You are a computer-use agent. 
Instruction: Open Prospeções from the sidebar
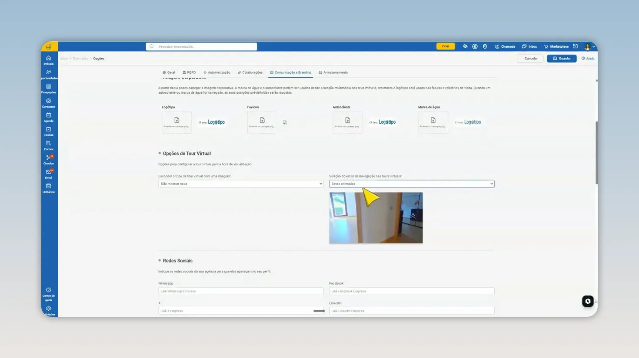(49, 89)
